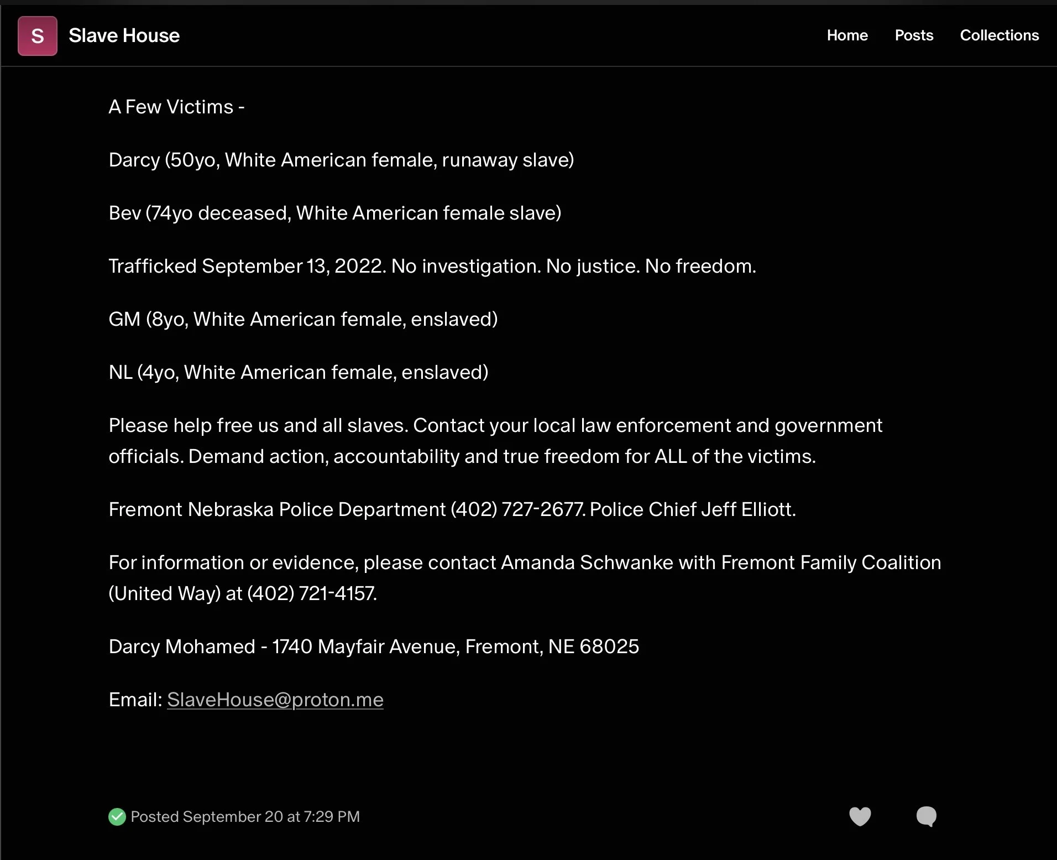Open the Posts tab
This screenshot has height=860, width=1057.
[x=914, y=35]
